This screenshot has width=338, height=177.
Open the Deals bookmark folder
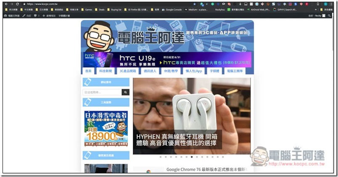[100, 10]
